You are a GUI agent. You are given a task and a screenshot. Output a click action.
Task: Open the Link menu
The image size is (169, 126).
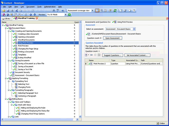22,7
